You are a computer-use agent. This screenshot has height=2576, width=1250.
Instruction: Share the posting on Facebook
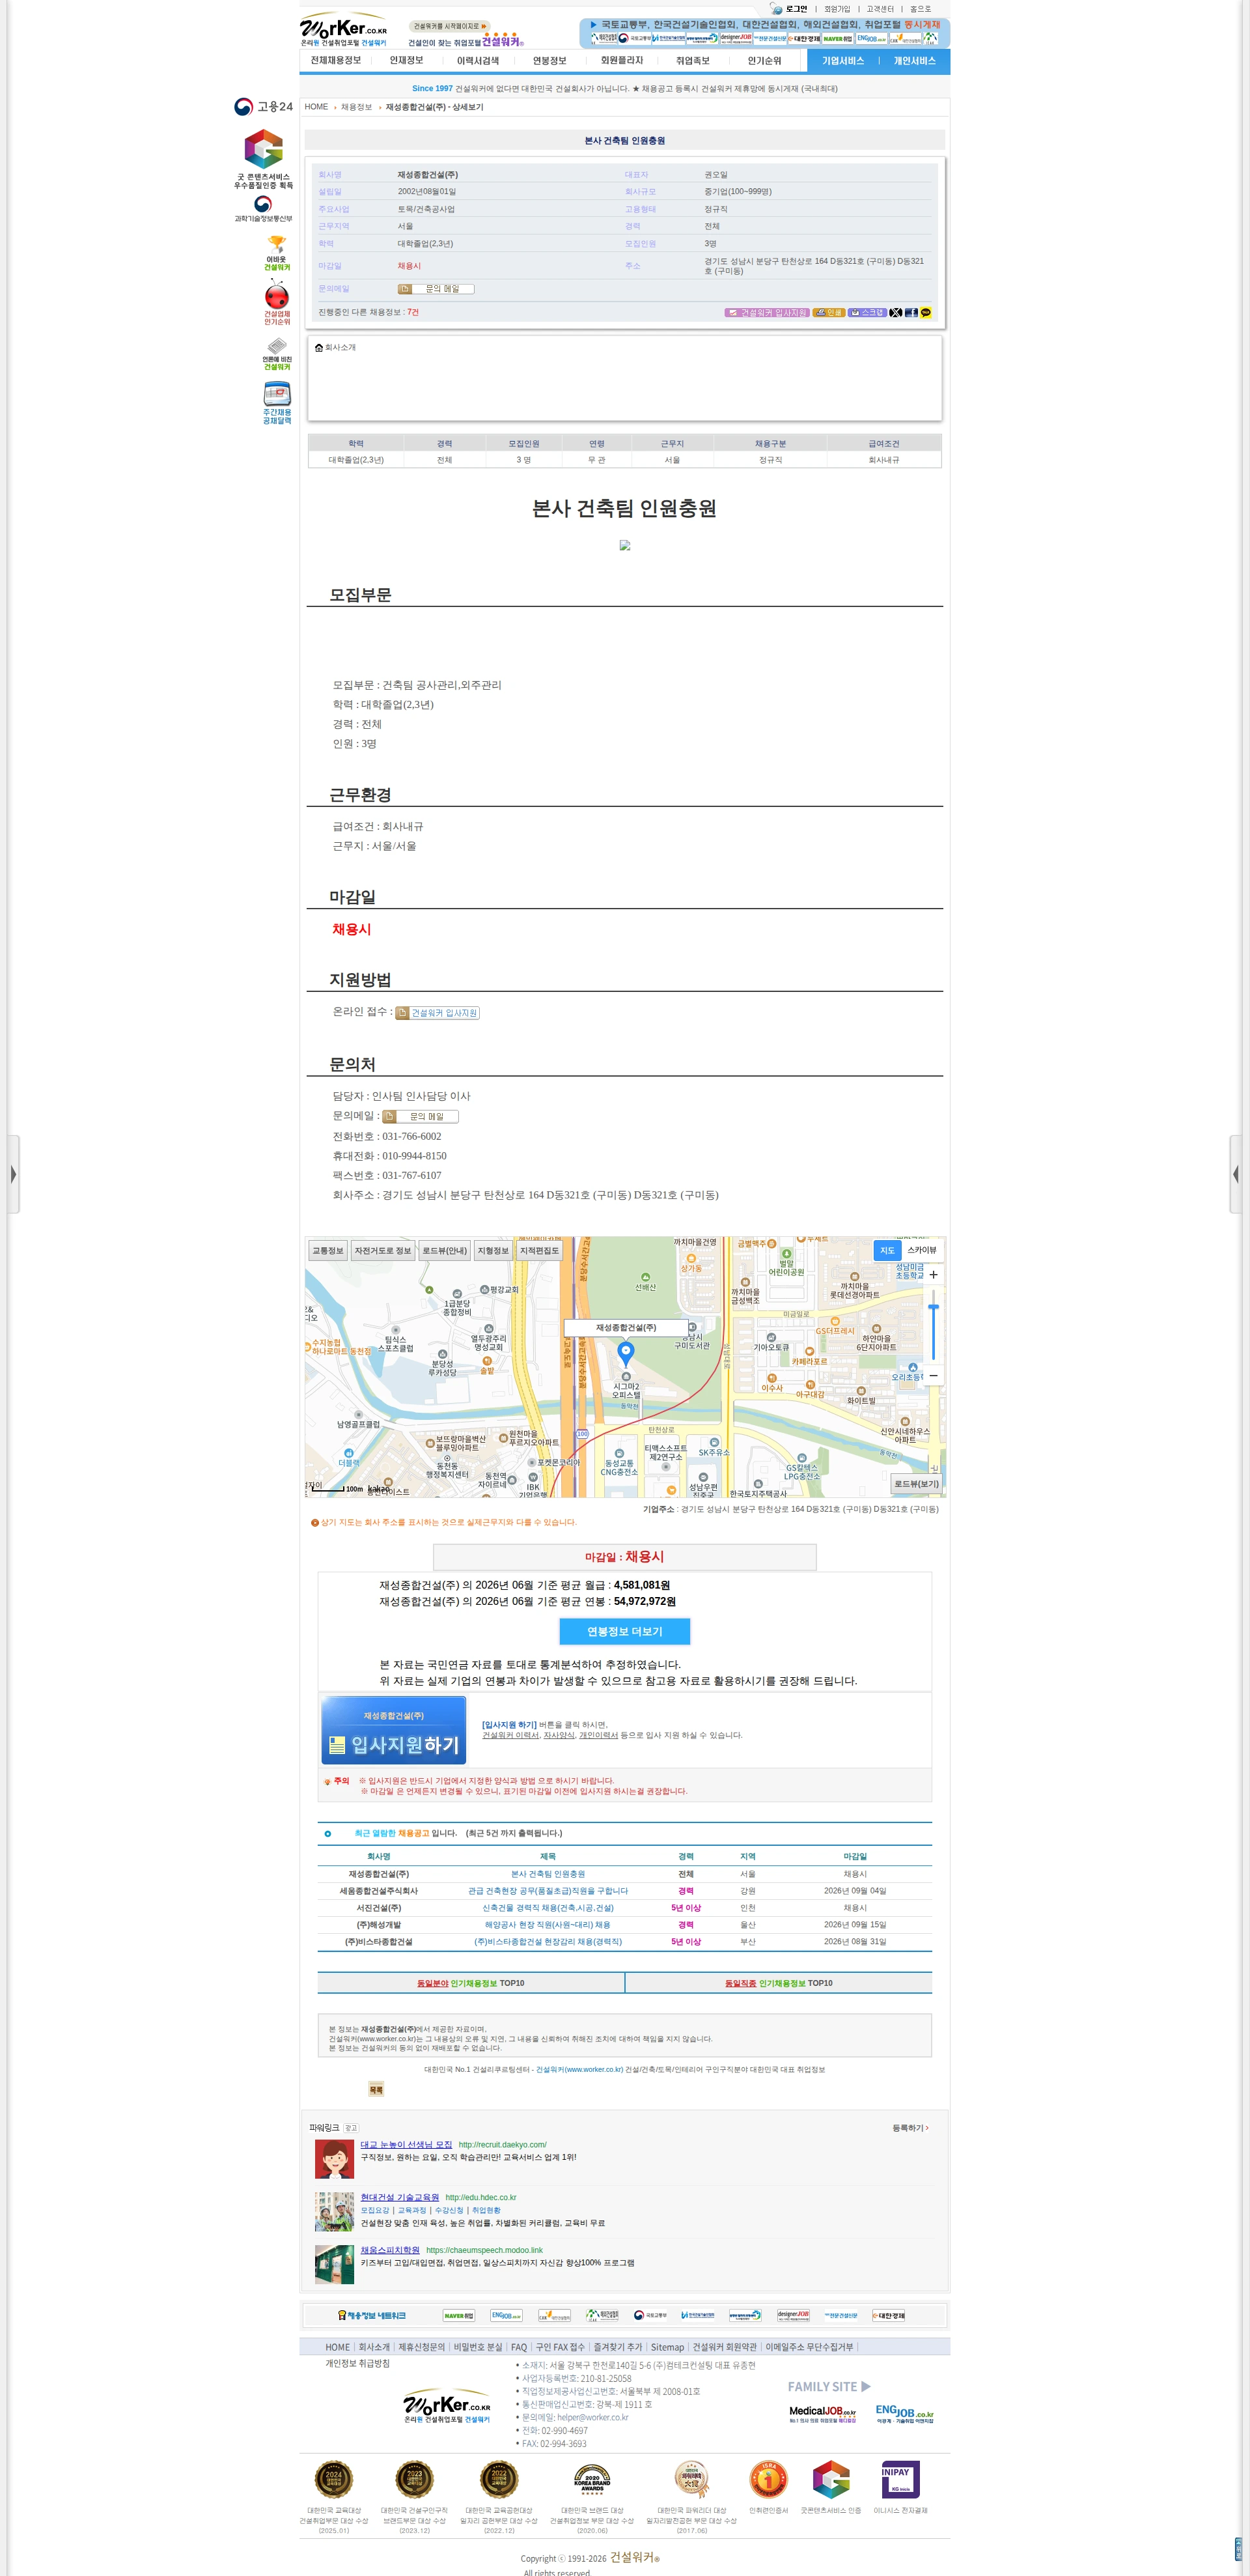click(911, 313)
